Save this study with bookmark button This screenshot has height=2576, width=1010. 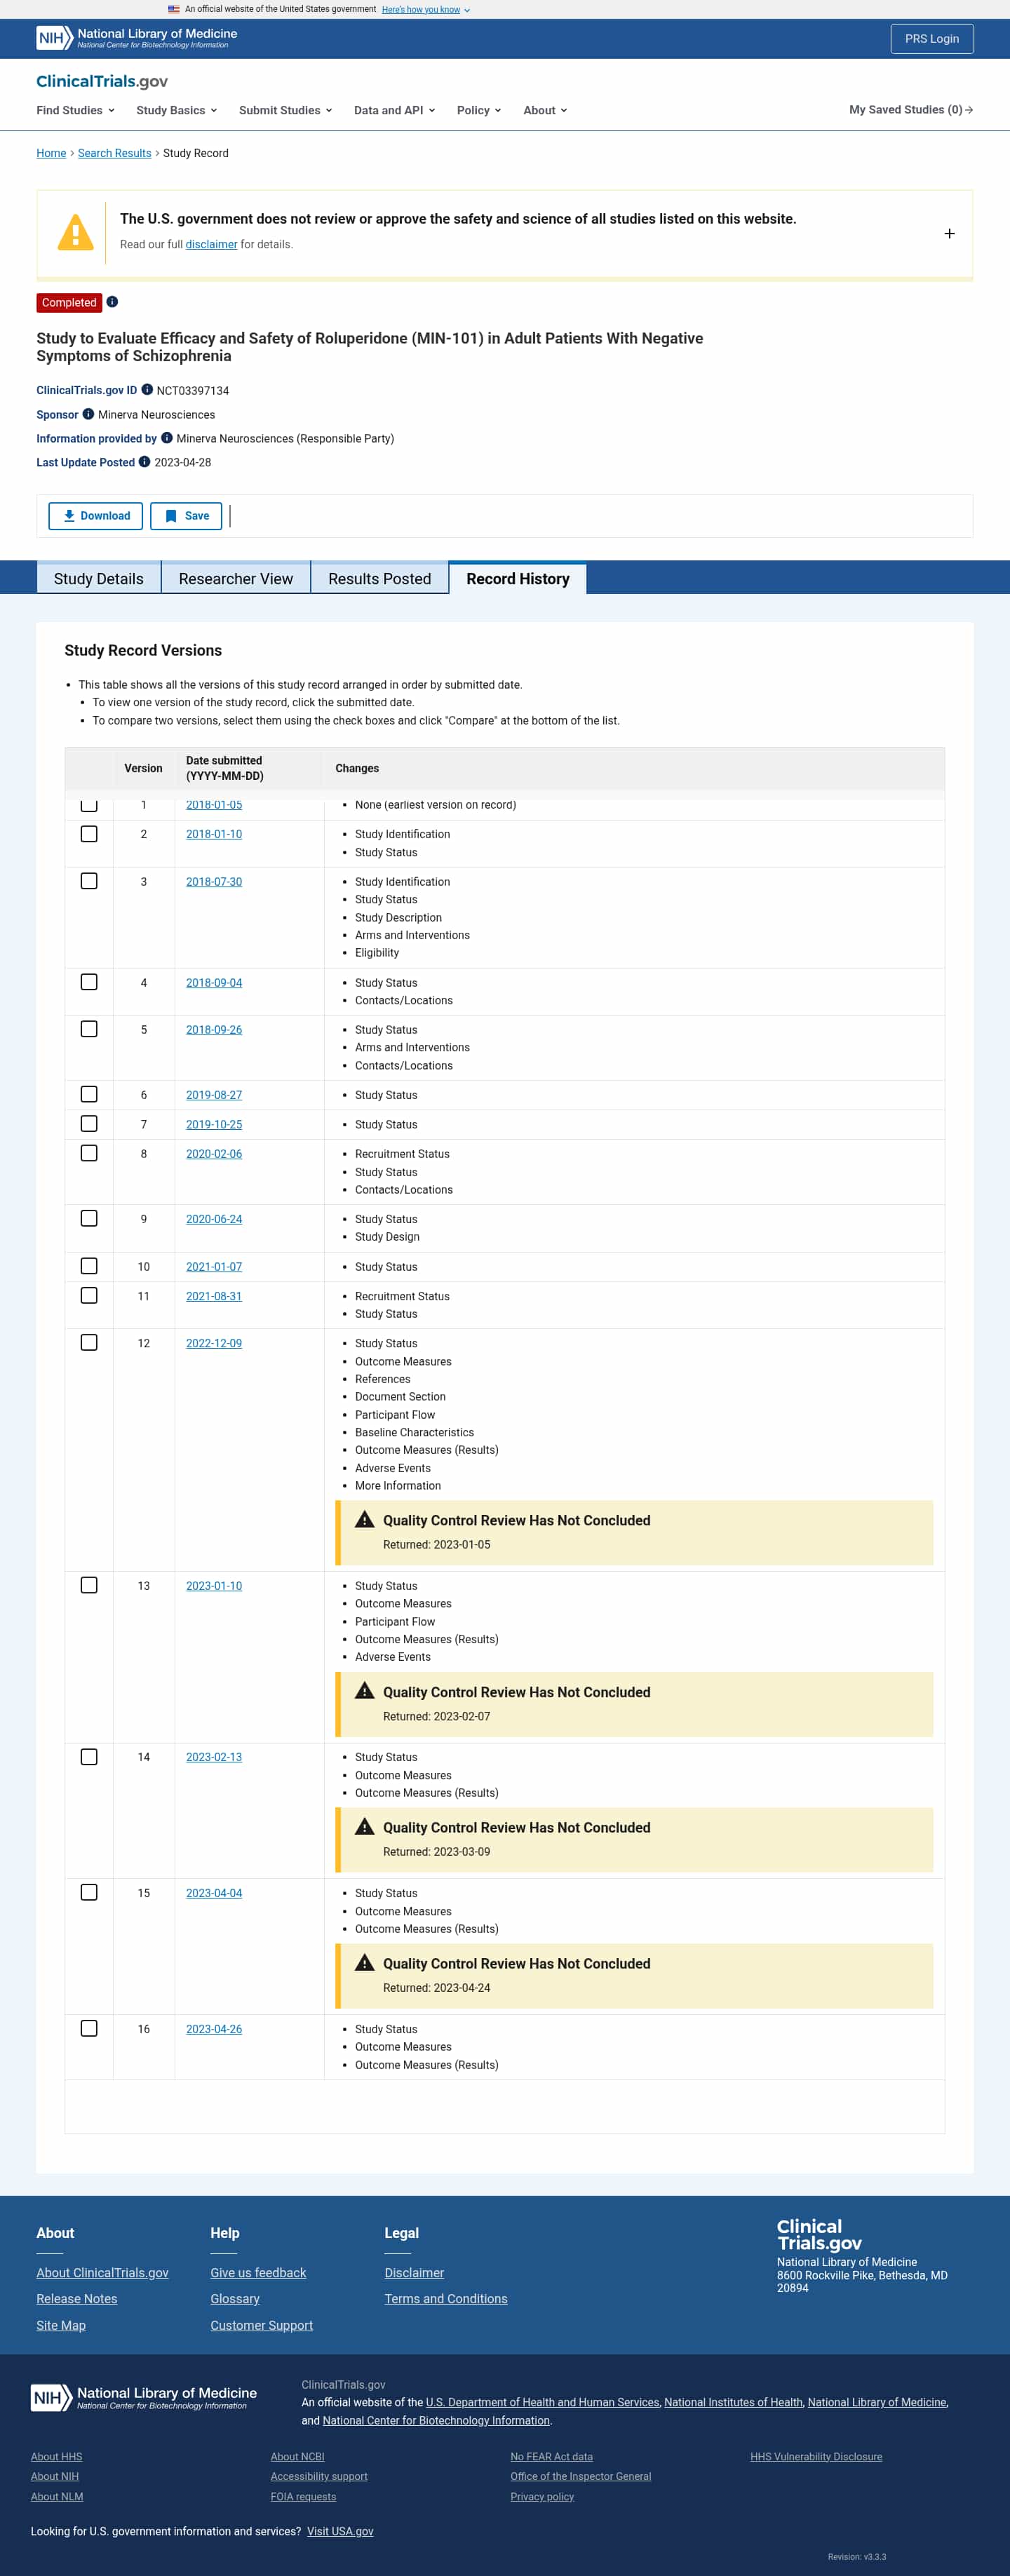click(186, 516)
